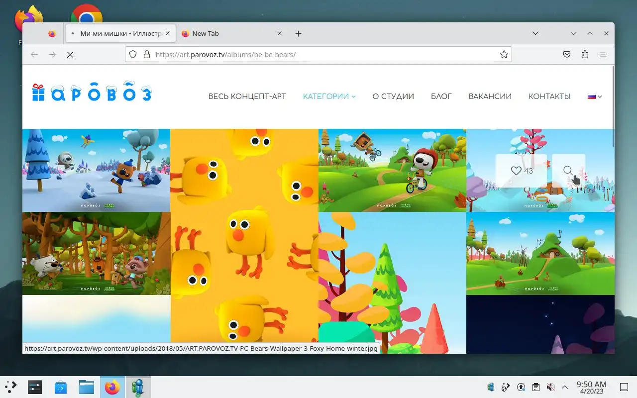Viewport: 637px width, 398px height.
Task: Close the Ми-ми-мишки tab
Action: (x=168, y=33)
